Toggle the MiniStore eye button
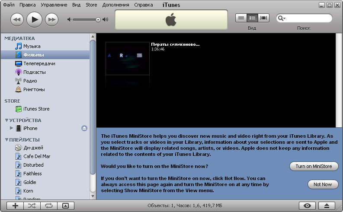 click(307, 206)
